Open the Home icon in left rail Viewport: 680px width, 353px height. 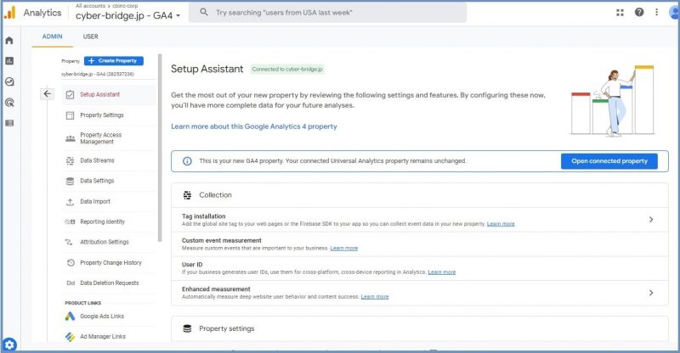[9, 40]
